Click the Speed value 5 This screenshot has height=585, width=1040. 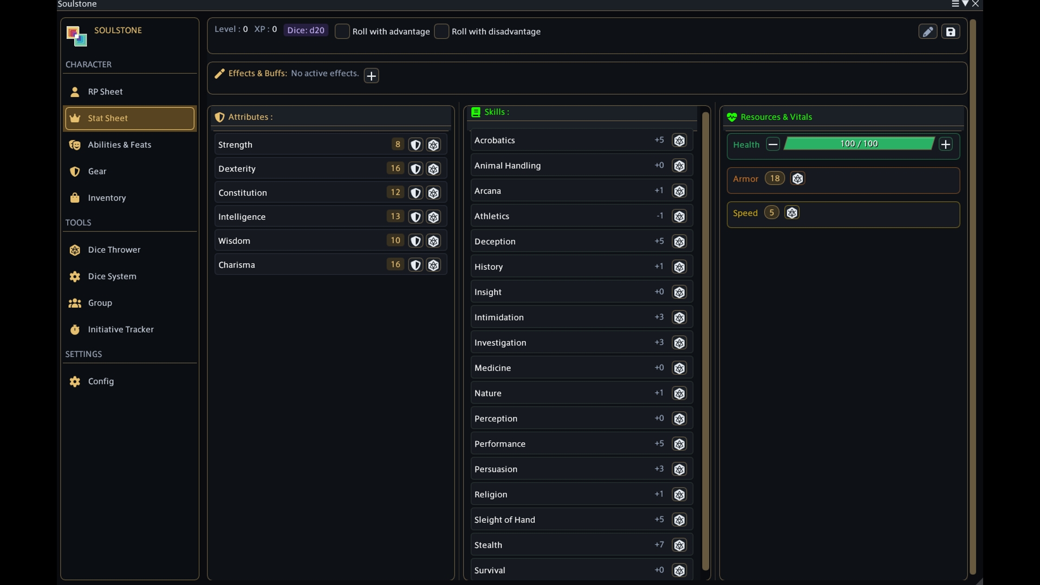(x=771, y=213)
